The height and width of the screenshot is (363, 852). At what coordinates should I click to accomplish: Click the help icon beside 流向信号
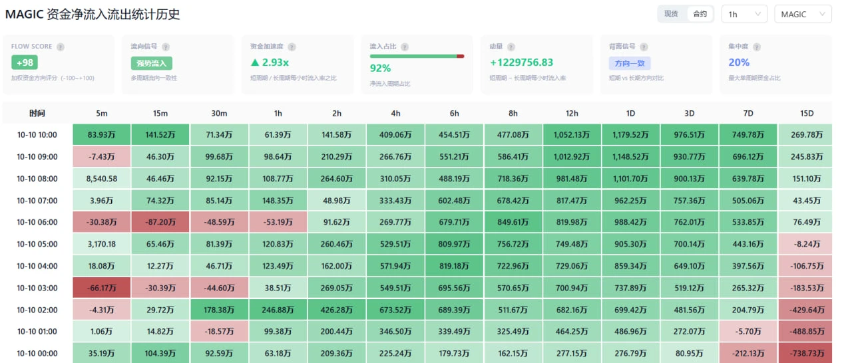[166, 47]
